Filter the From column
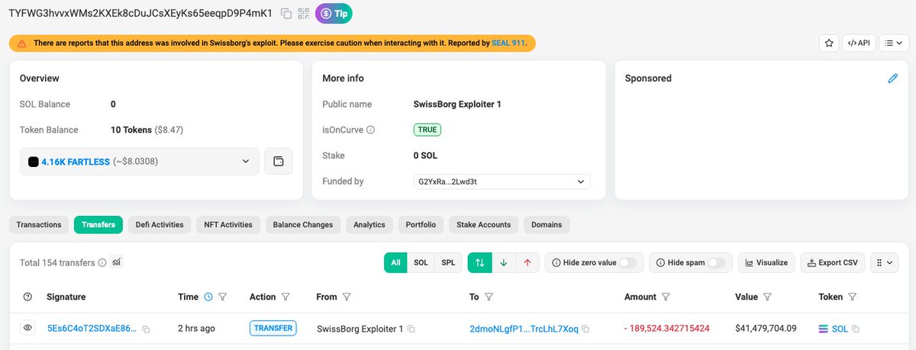 346,297
